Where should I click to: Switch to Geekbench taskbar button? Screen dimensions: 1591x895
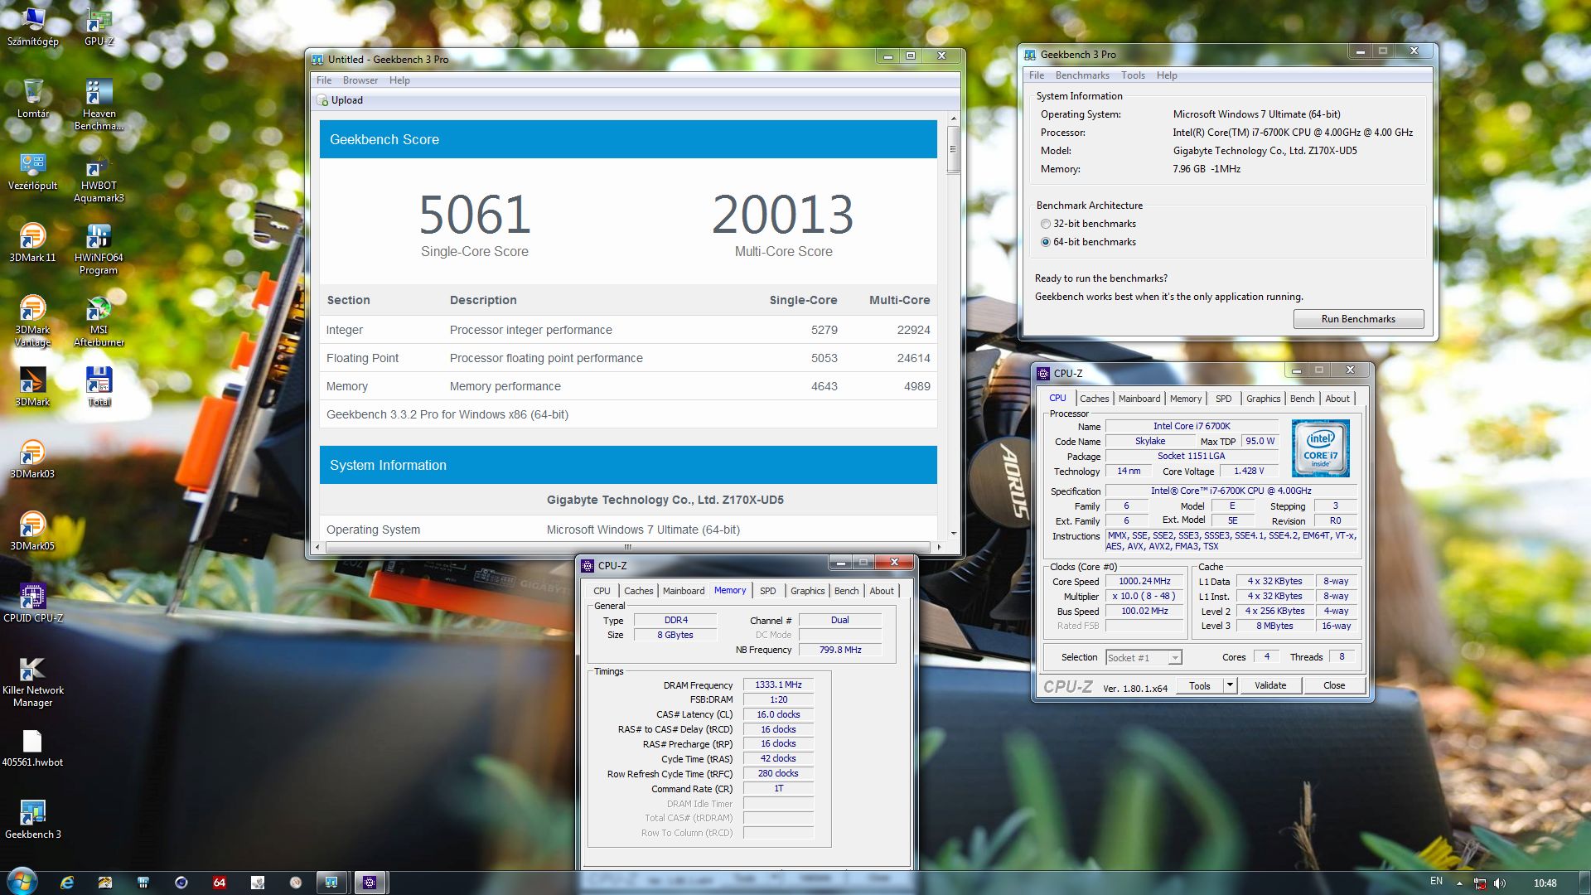[331, 883]
